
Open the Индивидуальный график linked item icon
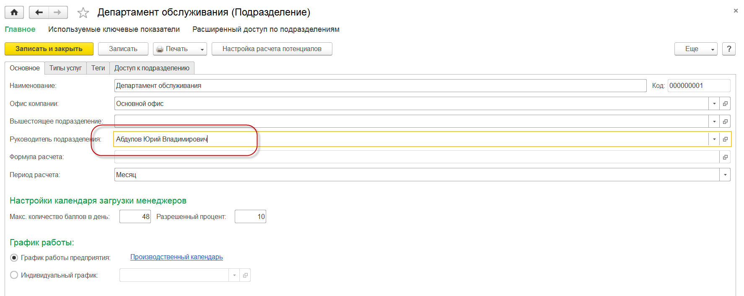click(x=245, y=275)
